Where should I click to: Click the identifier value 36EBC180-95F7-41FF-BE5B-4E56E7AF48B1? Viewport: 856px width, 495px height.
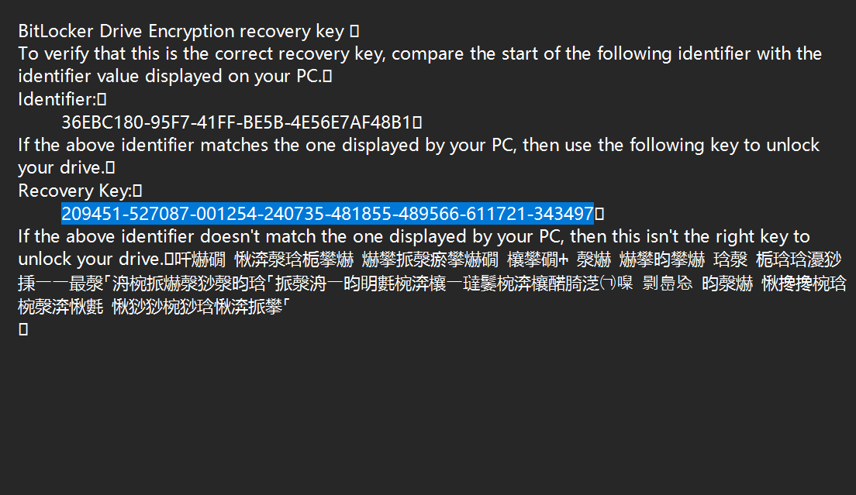point(236,122)
